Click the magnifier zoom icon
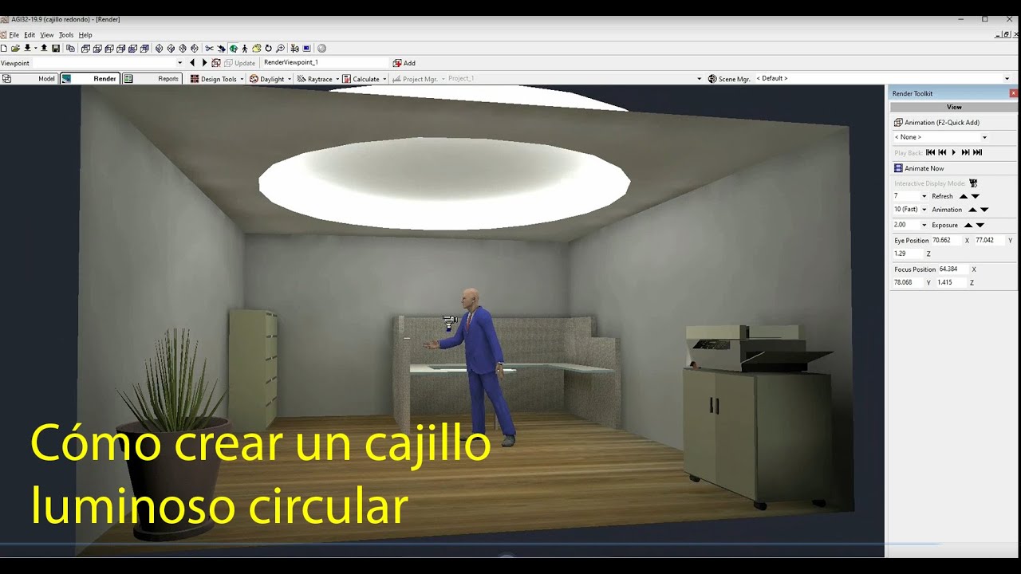This screenshot has width=1021, height=574. pos(280,49)
